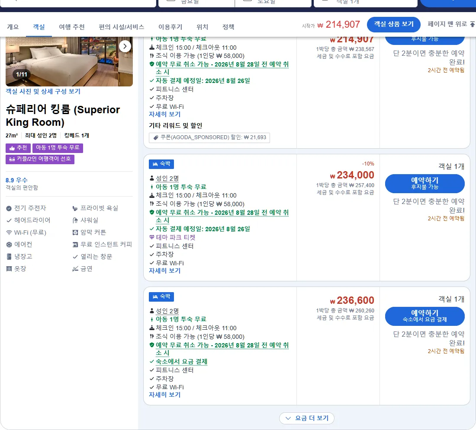Click the 추천 thumbs-up badge

click(18, 148)
